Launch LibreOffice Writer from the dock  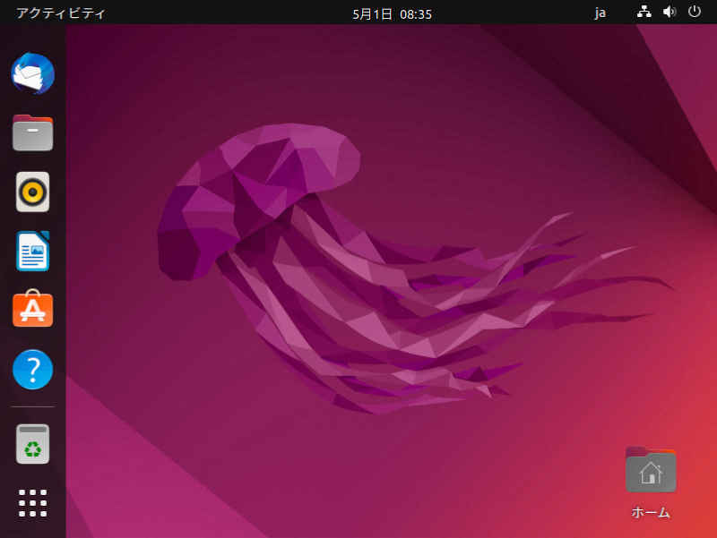click(x=32, y=252)
